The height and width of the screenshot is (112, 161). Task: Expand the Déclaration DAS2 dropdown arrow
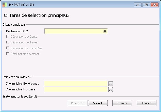[x=105, y=31]
